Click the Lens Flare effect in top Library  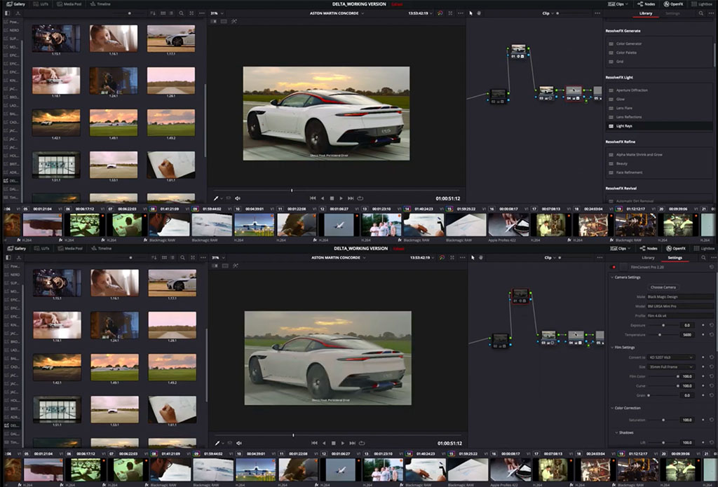[x=624, y=108]
